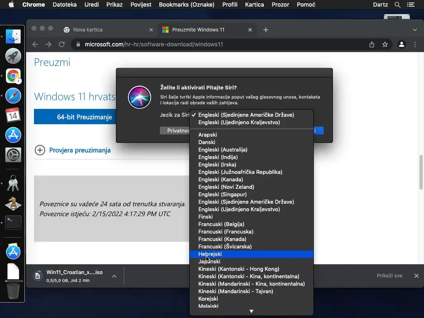The height and width of the screenshot is (318, 424).
Task: Open the Trash in the Dock
Action: pyautogui.click(x=13, y=291)
